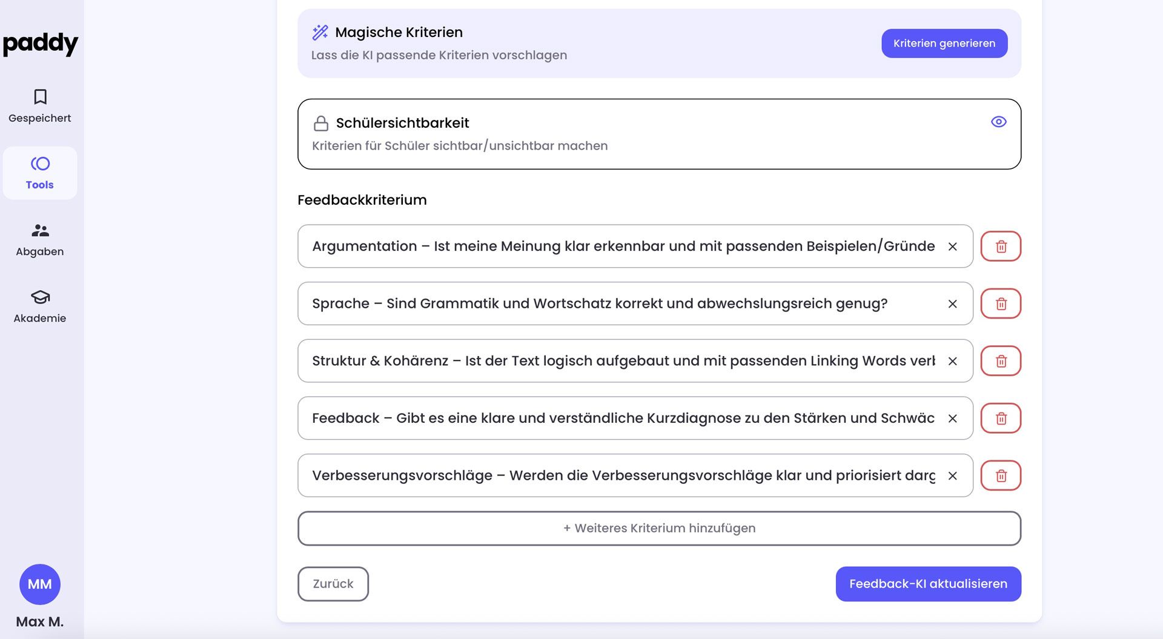This screenshot has height=639, width=1163.
Task: Delete the Argumentation criterion
Action: point(1001,247)
